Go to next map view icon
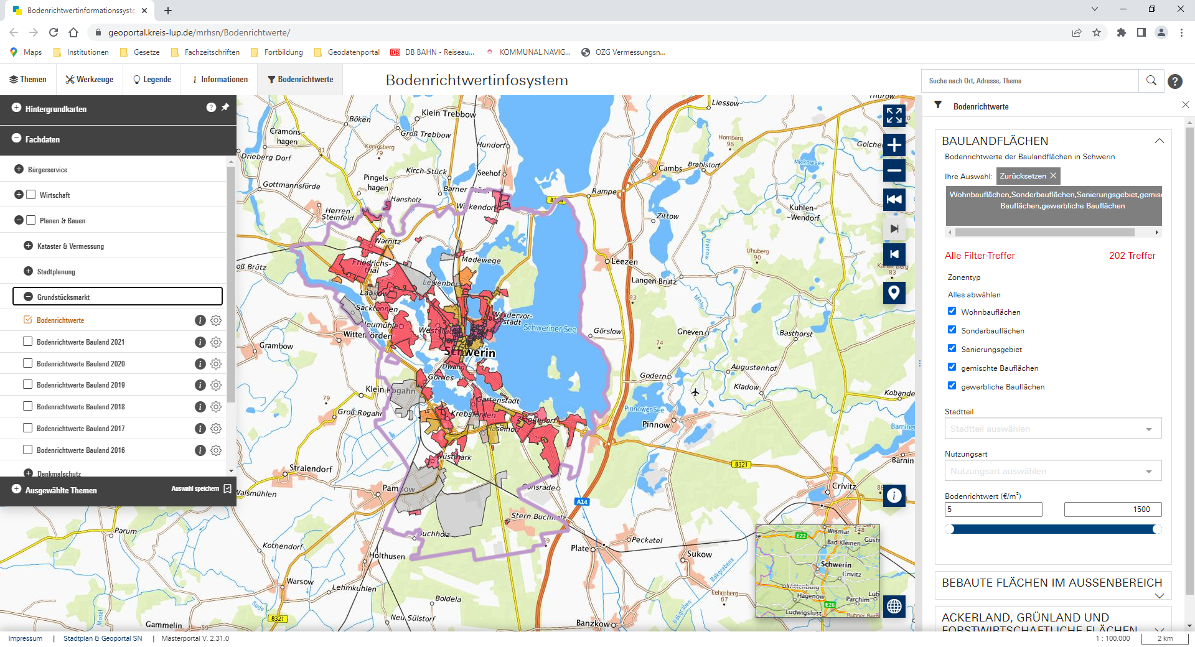This screenshot has width=1195, height=647. coord(894,228)
